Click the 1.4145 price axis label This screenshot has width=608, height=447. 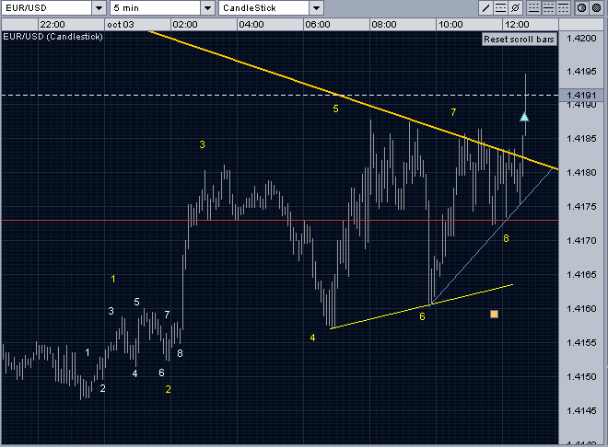(581, 410)
